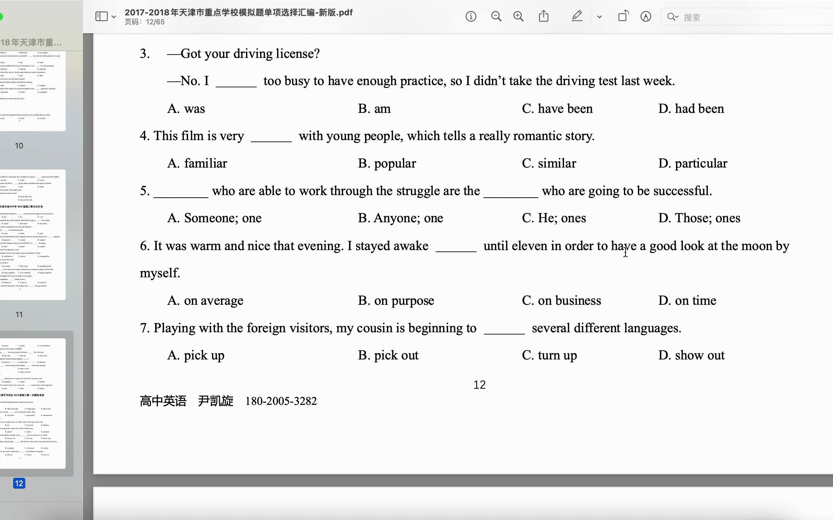
Task: Click option 'B. Anyone; one'
Action: (401, 218)
